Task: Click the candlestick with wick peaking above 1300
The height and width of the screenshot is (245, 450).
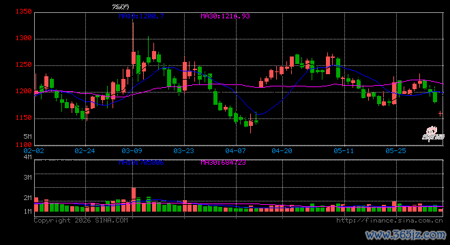Action: [134, 46]
